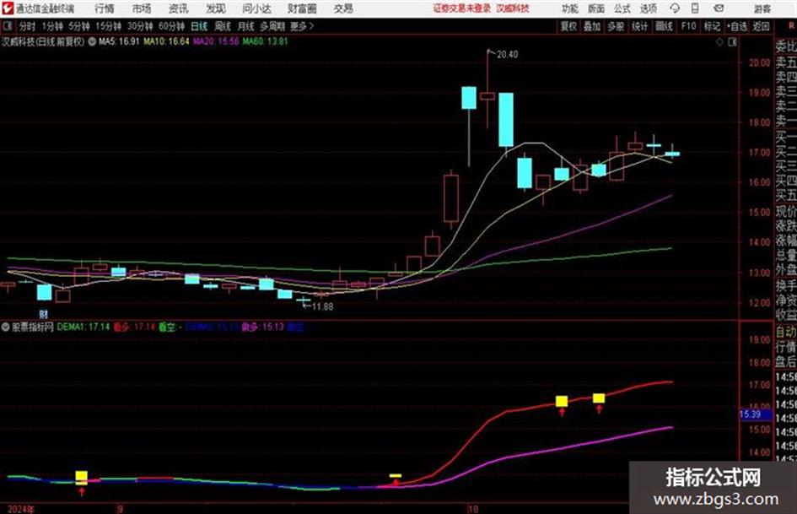Click the 叠加 overlay button
This screenshot has width=797, height=514.
pyautogui.click(x=592, y=26)
